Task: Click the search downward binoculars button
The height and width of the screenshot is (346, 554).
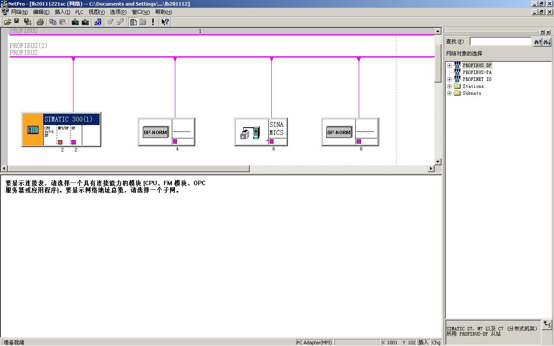Action: [548, 42]
